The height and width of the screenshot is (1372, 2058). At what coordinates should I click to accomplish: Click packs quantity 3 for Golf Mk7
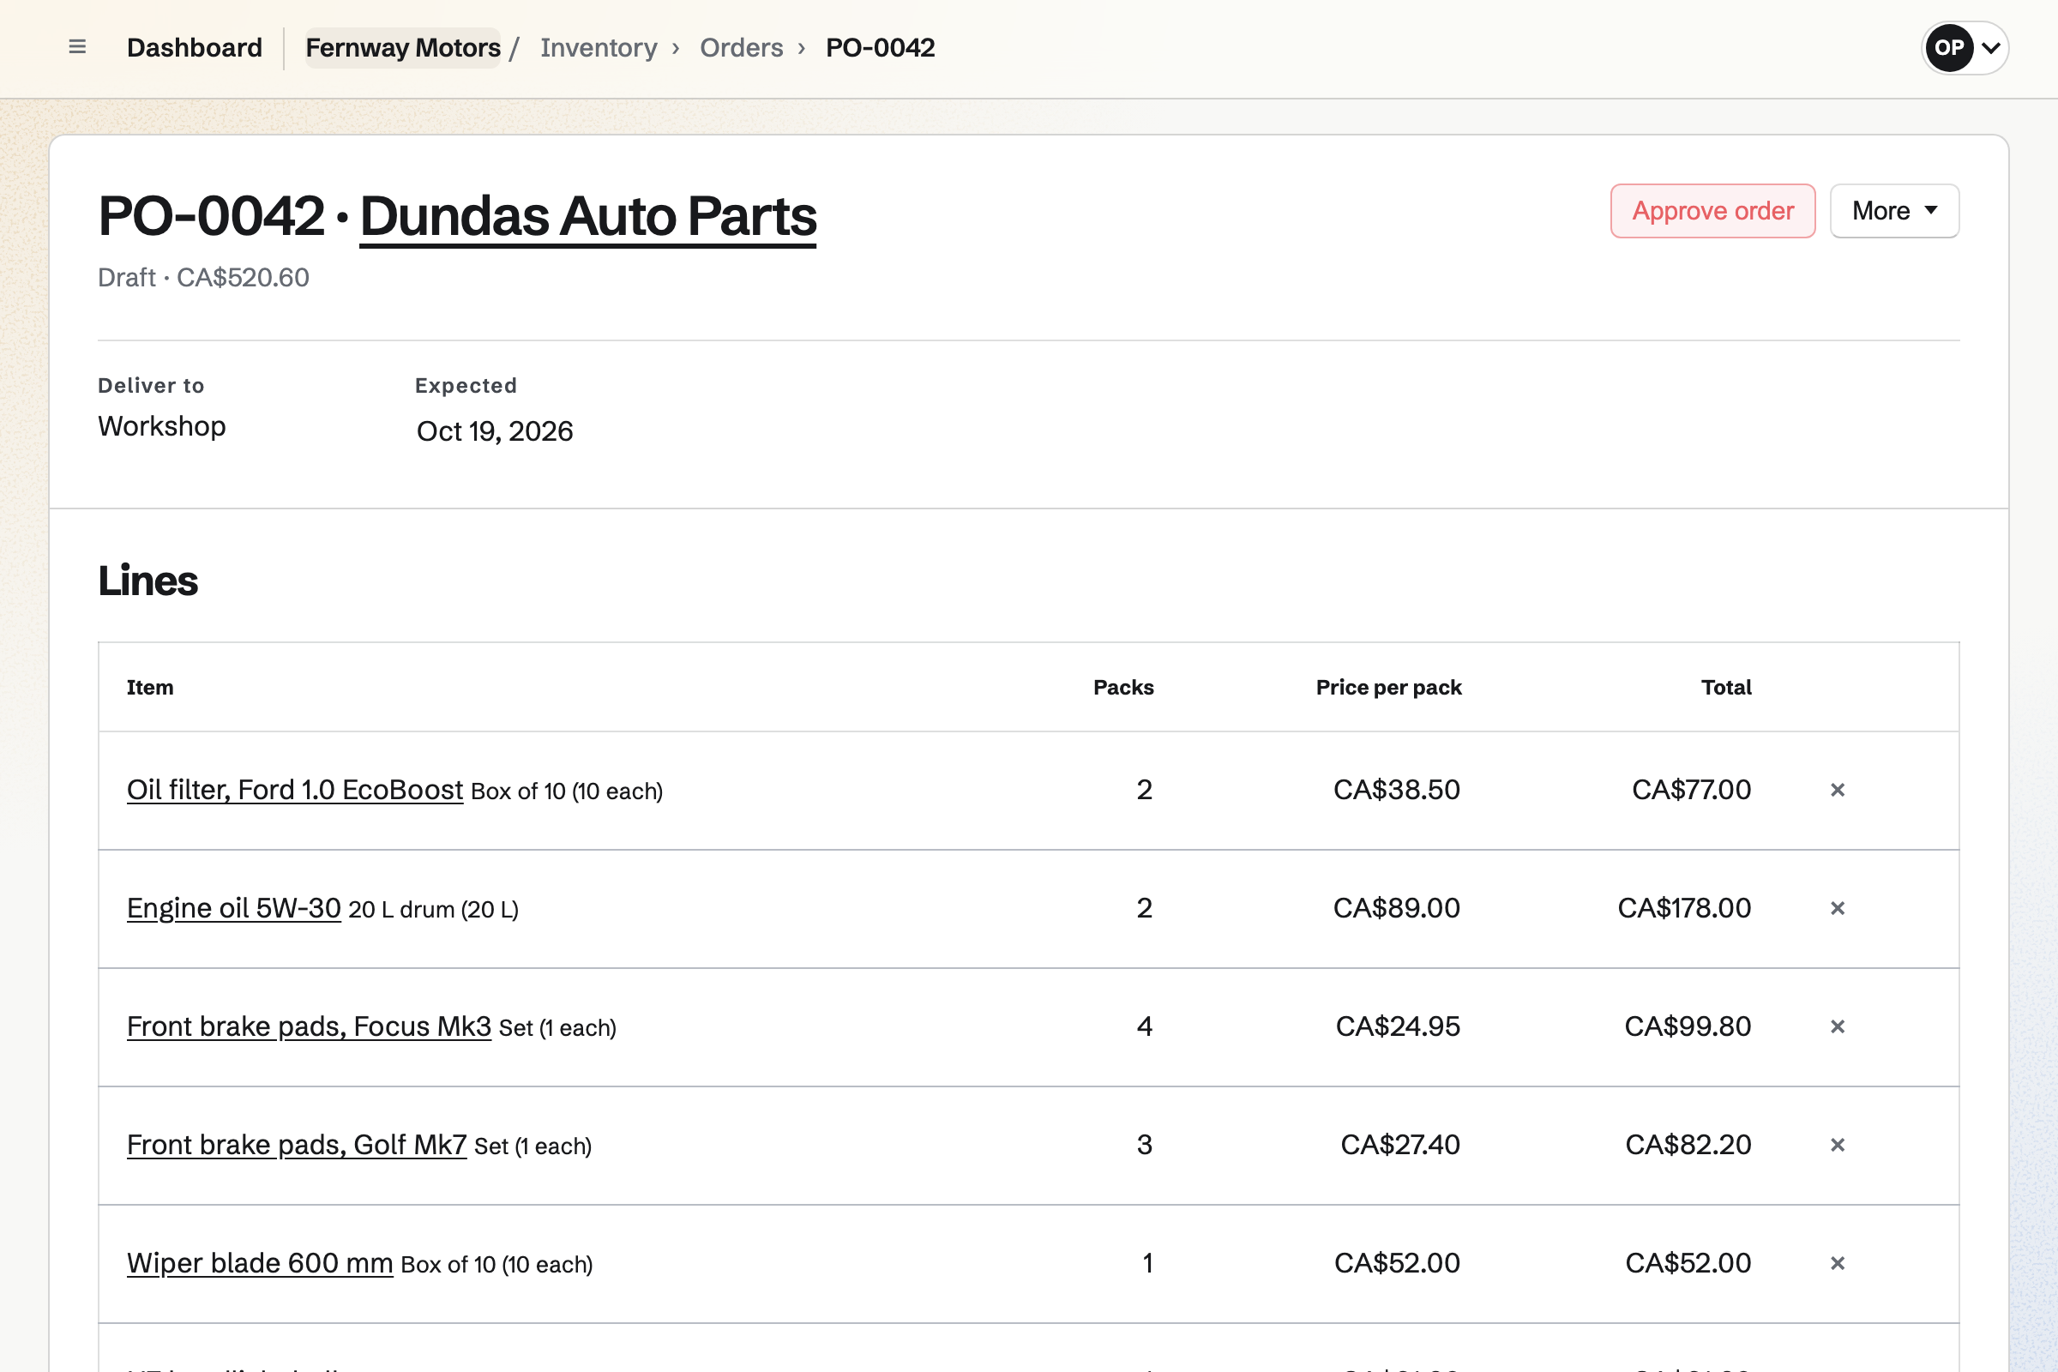coord(1145,1144)
